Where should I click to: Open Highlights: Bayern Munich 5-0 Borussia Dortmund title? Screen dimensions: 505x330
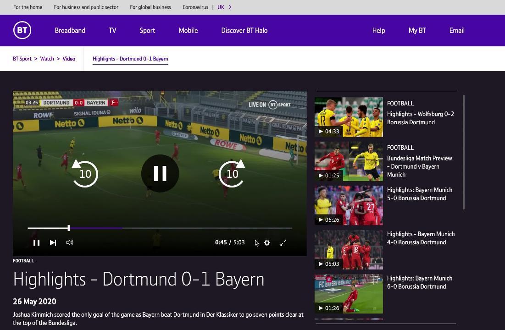coord(419,194)
